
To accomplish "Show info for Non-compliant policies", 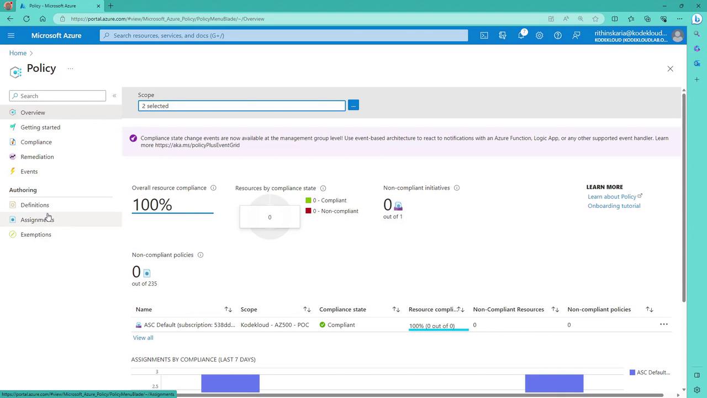I will pyautogui.click(x=201, y=255).
